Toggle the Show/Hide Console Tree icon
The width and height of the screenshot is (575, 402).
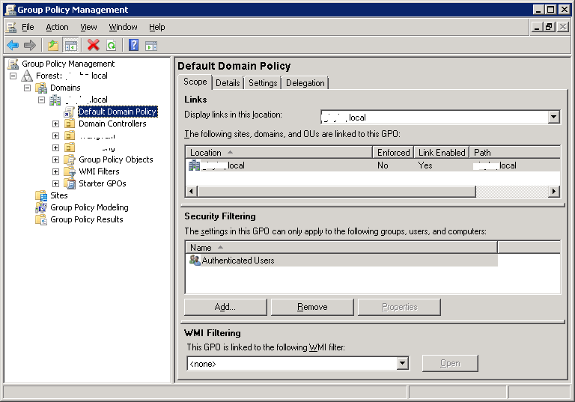(71, 46)
